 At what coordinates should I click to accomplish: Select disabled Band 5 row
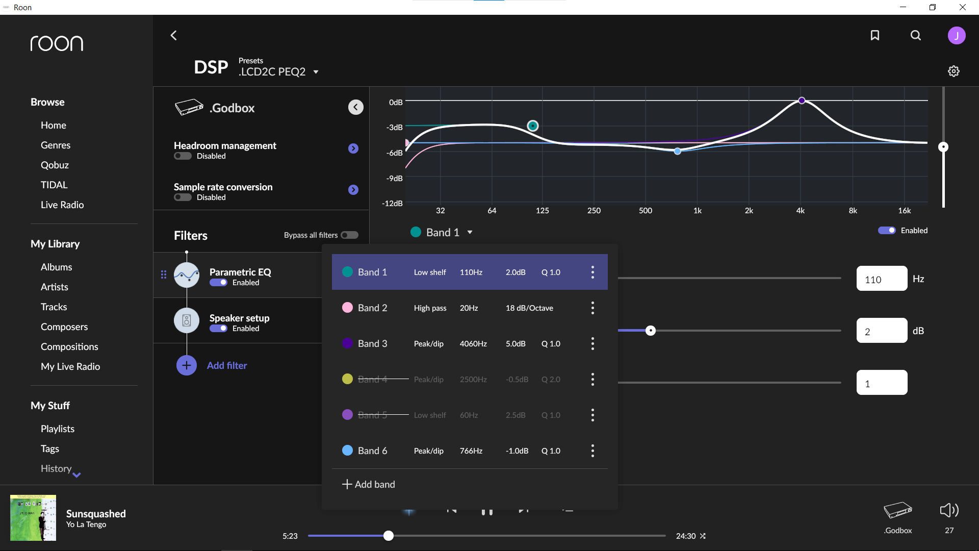click(470, 415)
